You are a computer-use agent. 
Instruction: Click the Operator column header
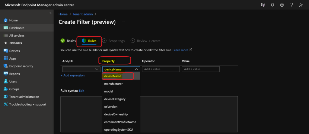point(148,61)
